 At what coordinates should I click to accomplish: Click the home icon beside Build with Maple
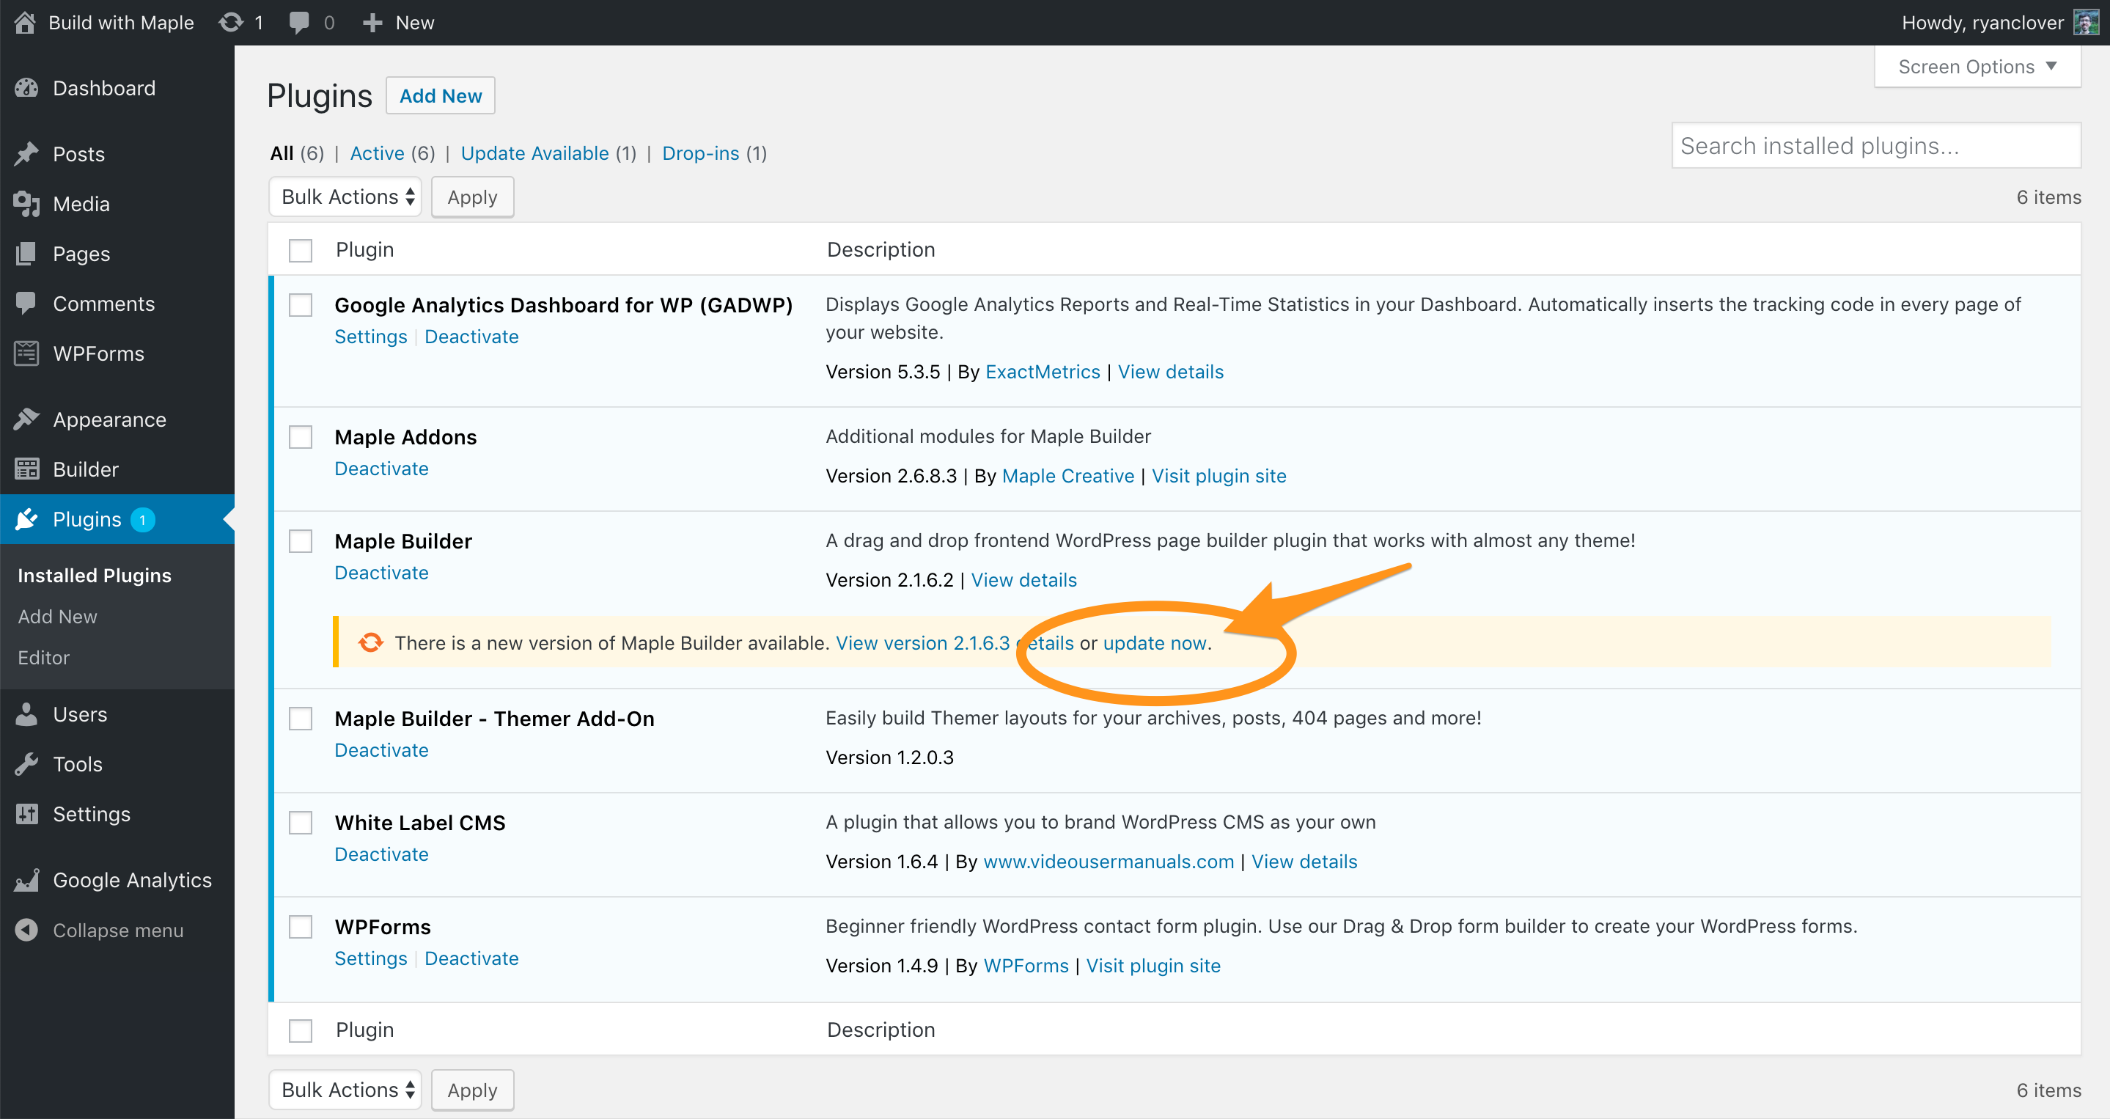[25, 22]
